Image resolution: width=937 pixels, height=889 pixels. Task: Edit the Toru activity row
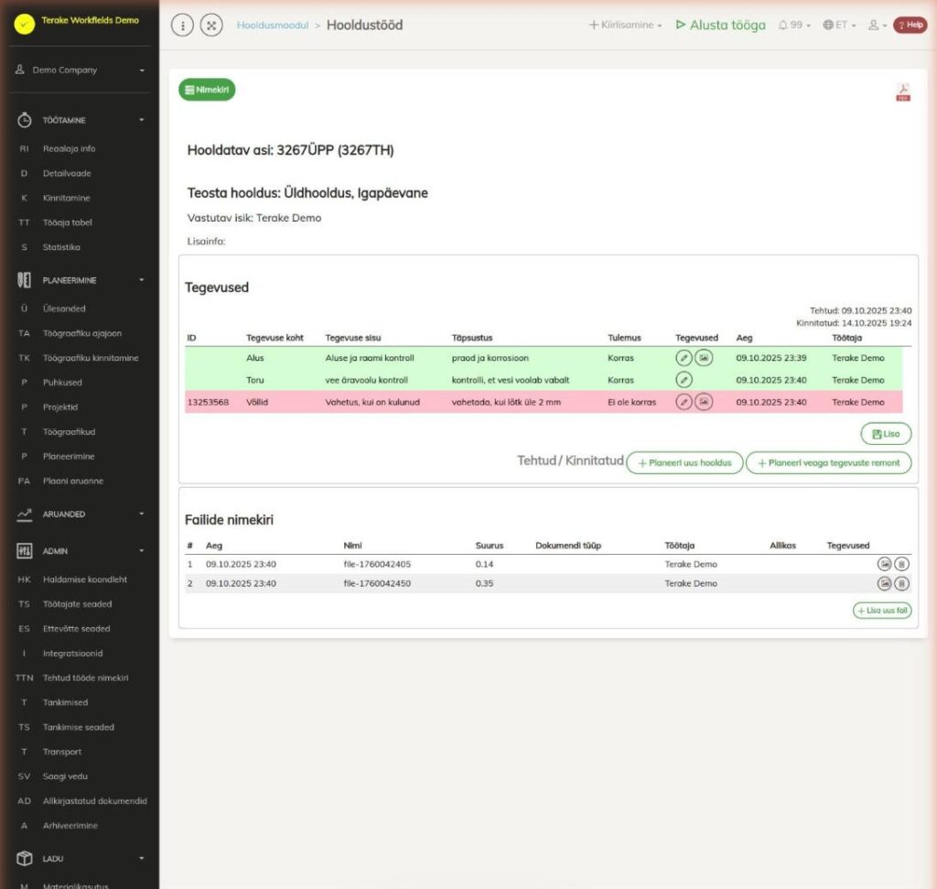point(684,380)
